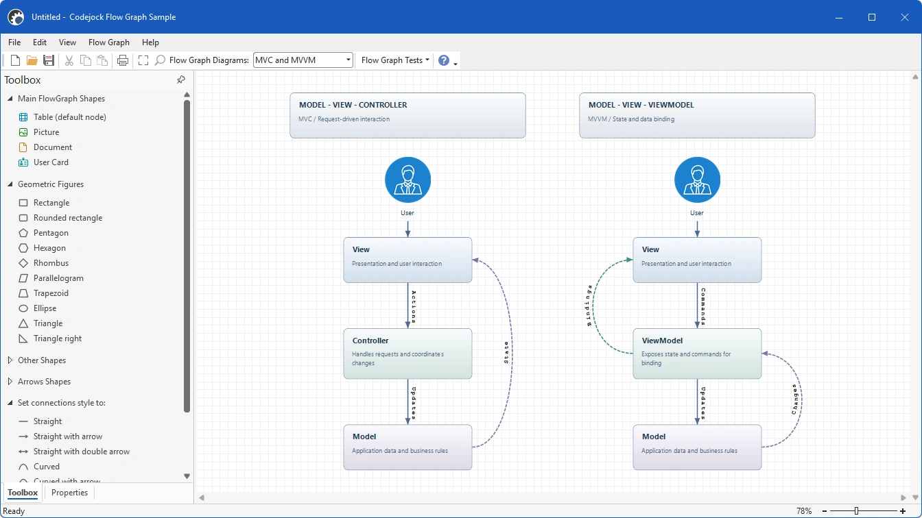Click the MVC diagram User avatar
The height and width of the screenshot is (518, 922).
[407, 180]
